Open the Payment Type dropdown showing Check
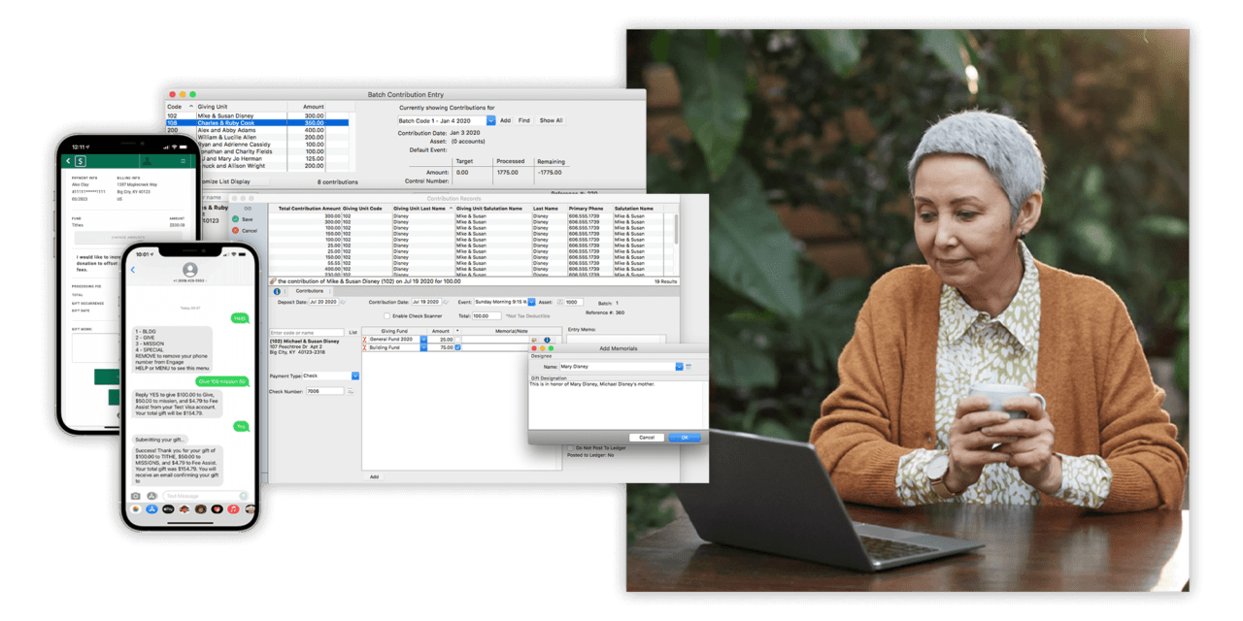The image size is (1243, 621). (x=355, y=376)
